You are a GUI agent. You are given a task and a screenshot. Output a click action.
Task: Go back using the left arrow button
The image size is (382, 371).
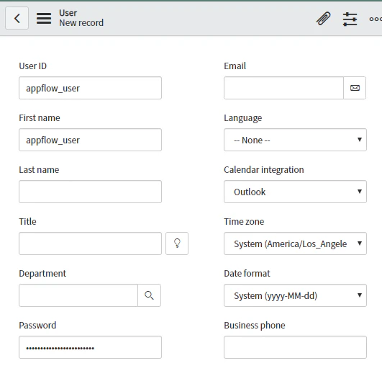pyautogui.click(x=17, y=18)
